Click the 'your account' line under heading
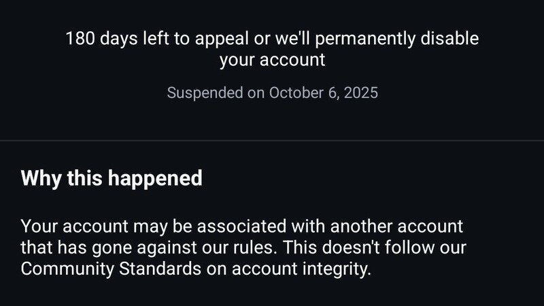 click(272, 60)
